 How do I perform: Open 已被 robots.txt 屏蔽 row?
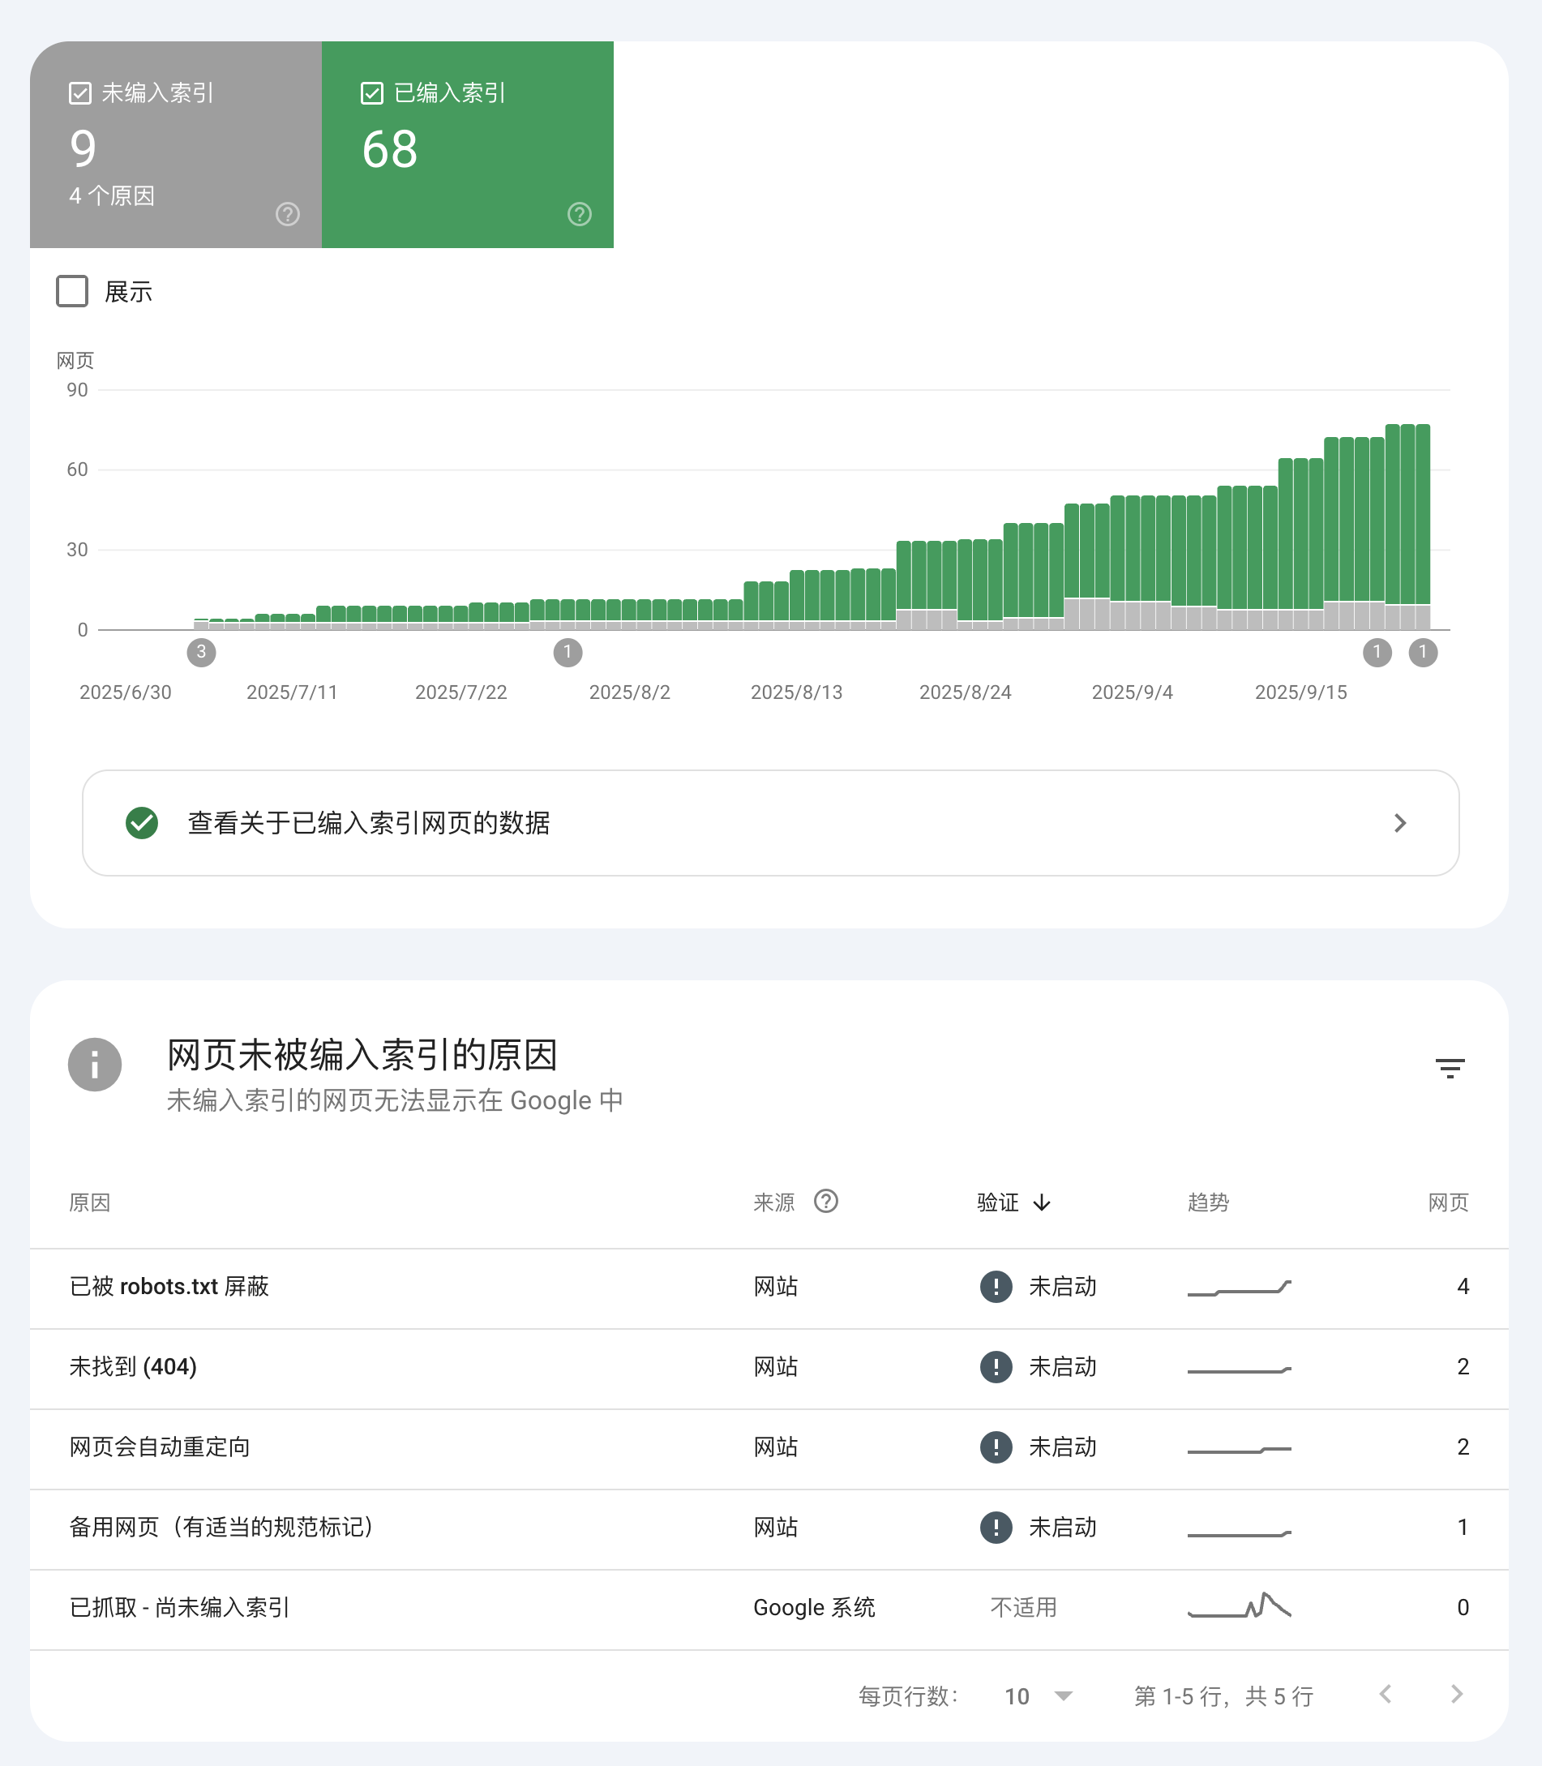(769, 1287)
